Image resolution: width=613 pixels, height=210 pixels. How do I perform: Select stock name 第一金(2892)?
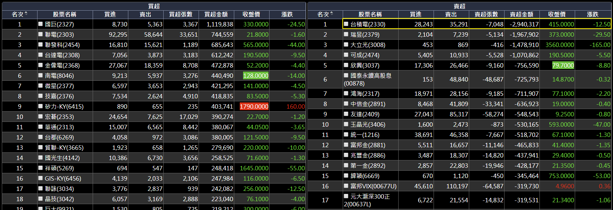click(x=368, y=166)
